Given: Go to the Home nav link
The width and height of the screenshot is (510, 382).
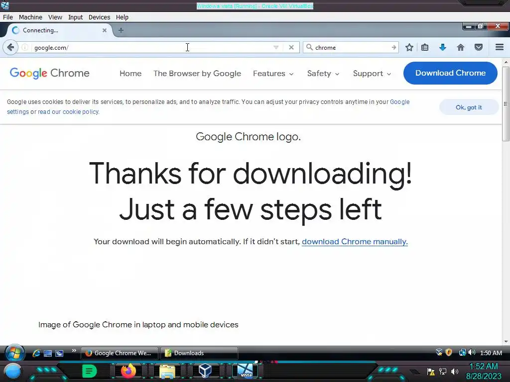Looking at the screenshot, I should [130, 74].
